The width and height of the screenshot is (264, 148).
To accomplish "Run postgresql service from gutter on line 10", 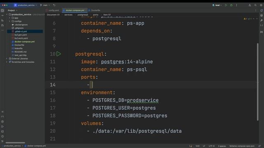I will (59, 54).
